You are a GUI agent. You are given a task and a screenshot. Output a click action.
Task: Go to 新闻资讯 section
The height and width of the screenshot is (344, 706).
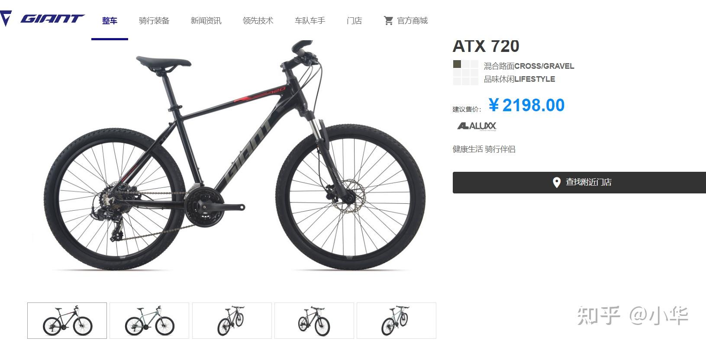206,20
